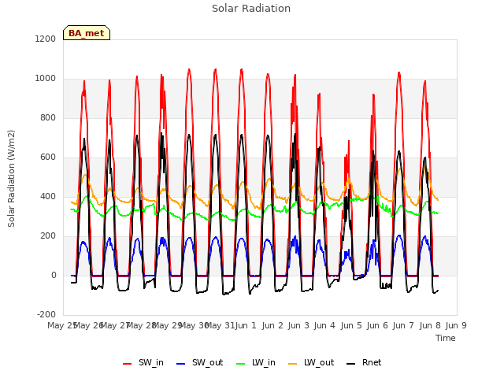Click the Jun 3 x-axis tick label
Viewport: 504px width, 378px height.
(298, 325)
